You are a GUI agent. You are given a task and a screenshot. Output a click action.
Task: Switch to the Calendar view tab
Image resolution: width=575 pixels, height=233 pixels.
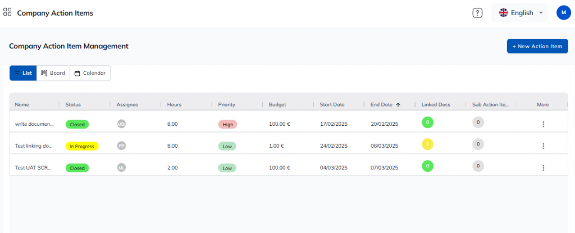pos(90,73)
